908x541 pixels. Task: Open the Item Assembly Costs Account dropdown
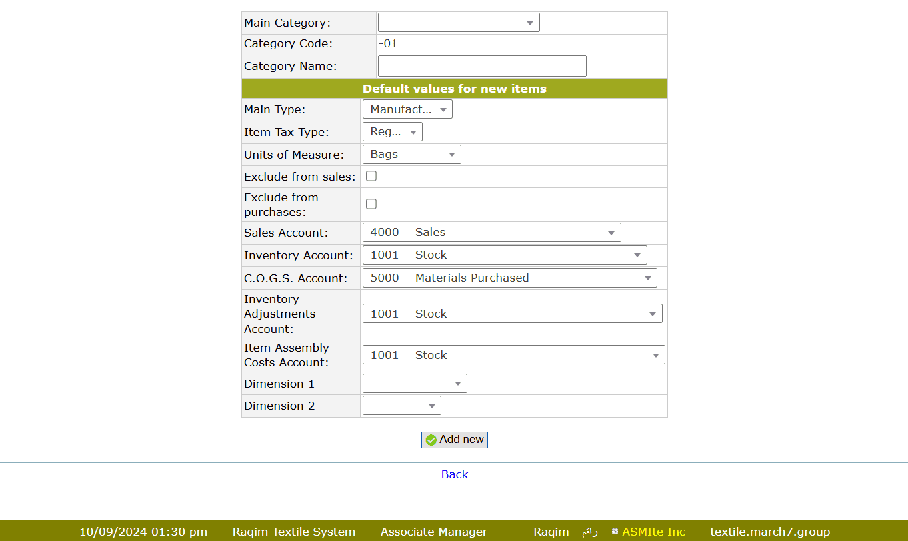[x=513, y=355]
